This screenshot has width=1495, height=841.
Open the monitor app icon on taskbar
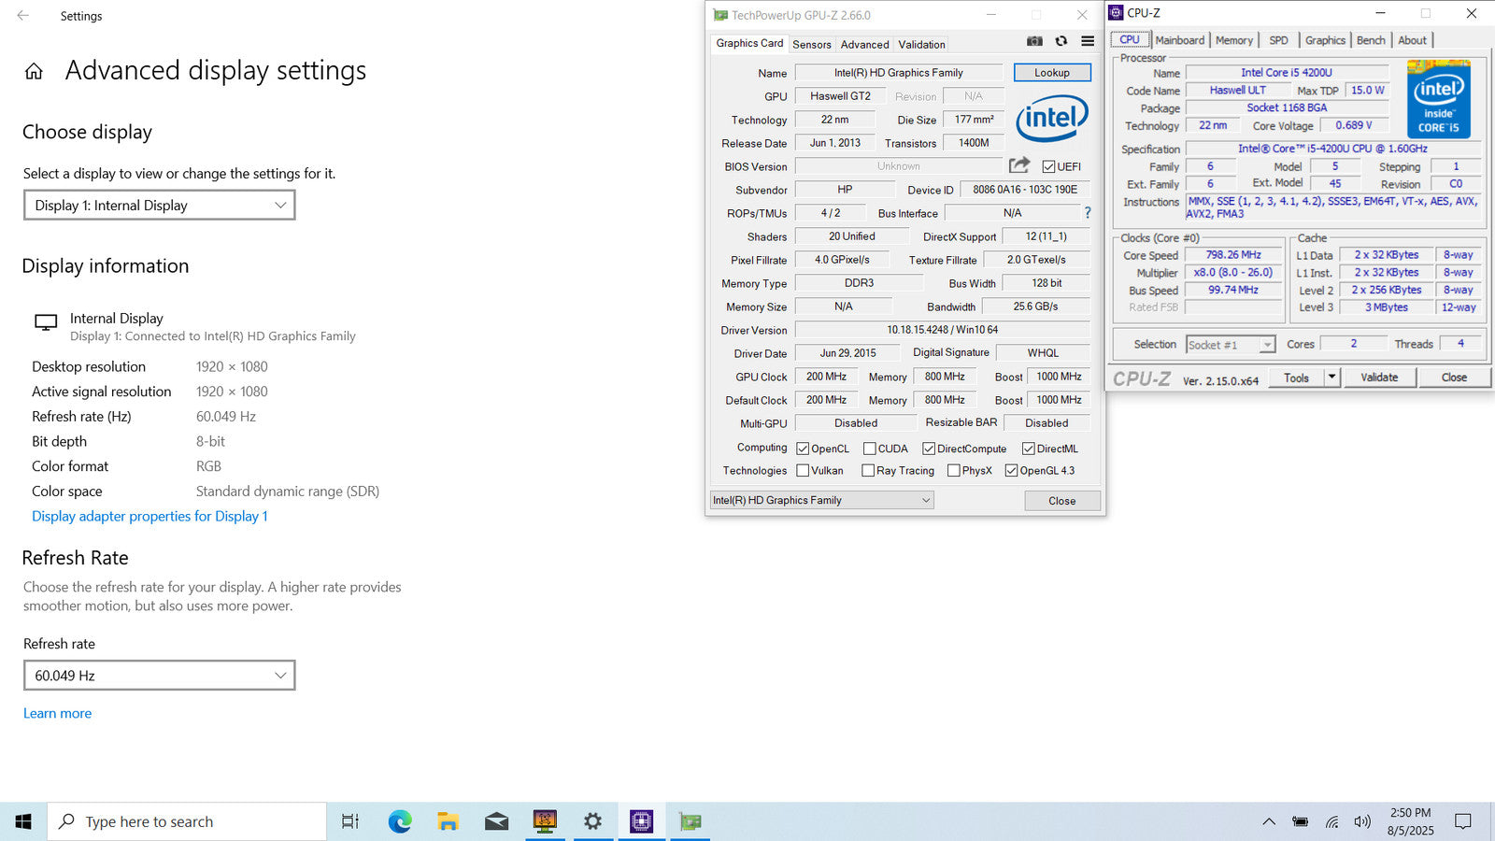(x=545, y=821)
